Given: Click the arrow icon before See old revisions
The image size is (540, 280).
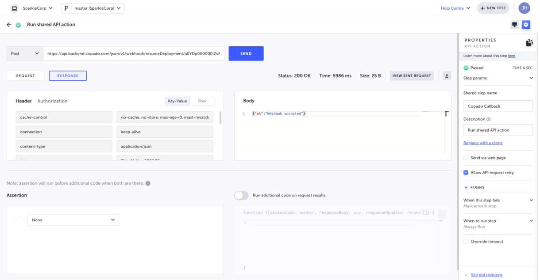Looking at the screenshot, I should [x=466, y=275].
